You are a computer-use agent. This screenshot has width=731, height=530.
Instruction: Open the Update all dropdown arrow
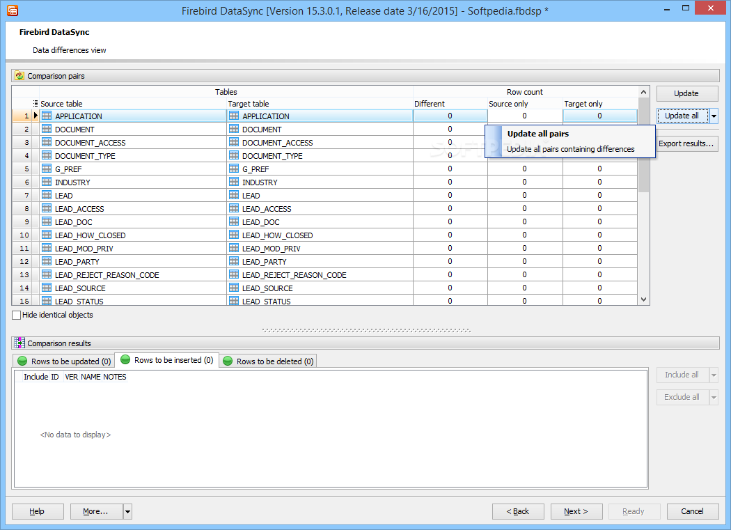click(714, 116)
